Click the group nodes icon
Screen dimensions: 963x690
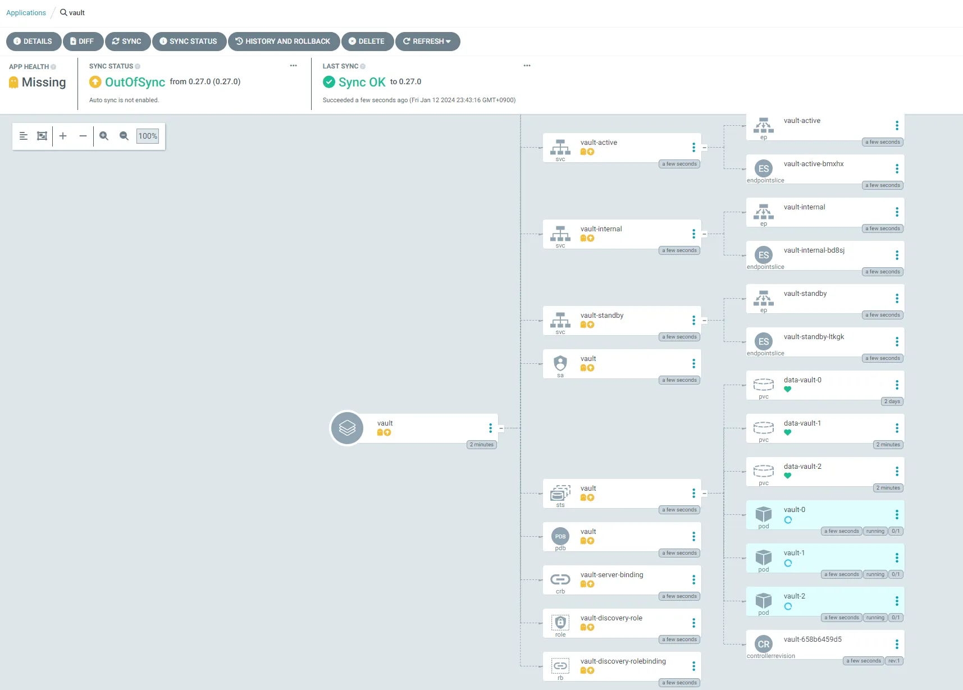[42, 136]
